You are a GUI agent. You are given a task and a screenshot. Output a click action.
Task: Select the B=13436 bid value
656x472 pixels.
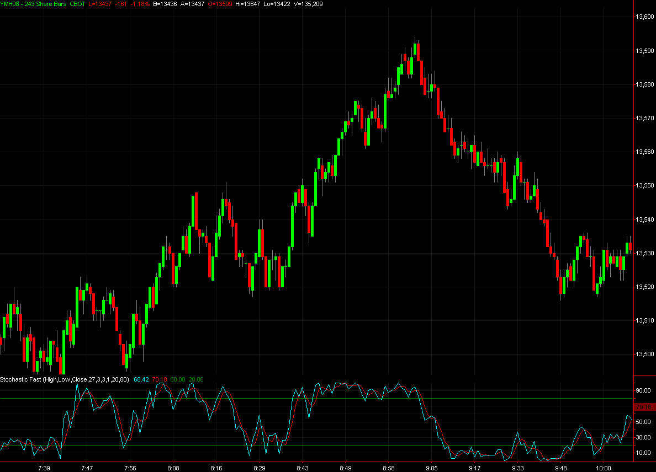pyautogui.click(x=165, y=4)
